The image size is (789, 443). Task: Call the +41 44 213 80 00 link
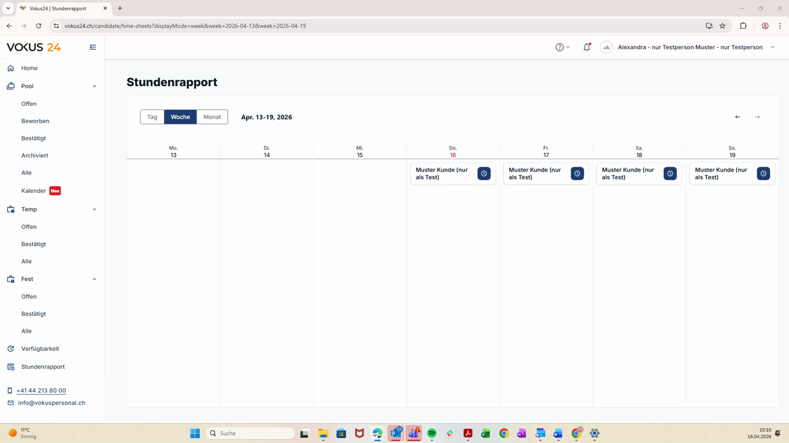coord(41,391)
